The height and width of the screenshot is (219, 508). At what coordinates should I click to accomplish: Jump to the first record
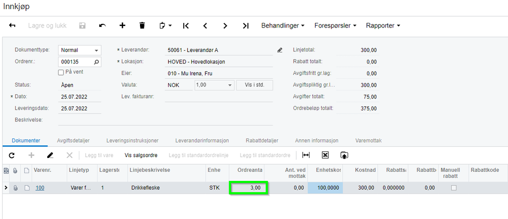186,25
